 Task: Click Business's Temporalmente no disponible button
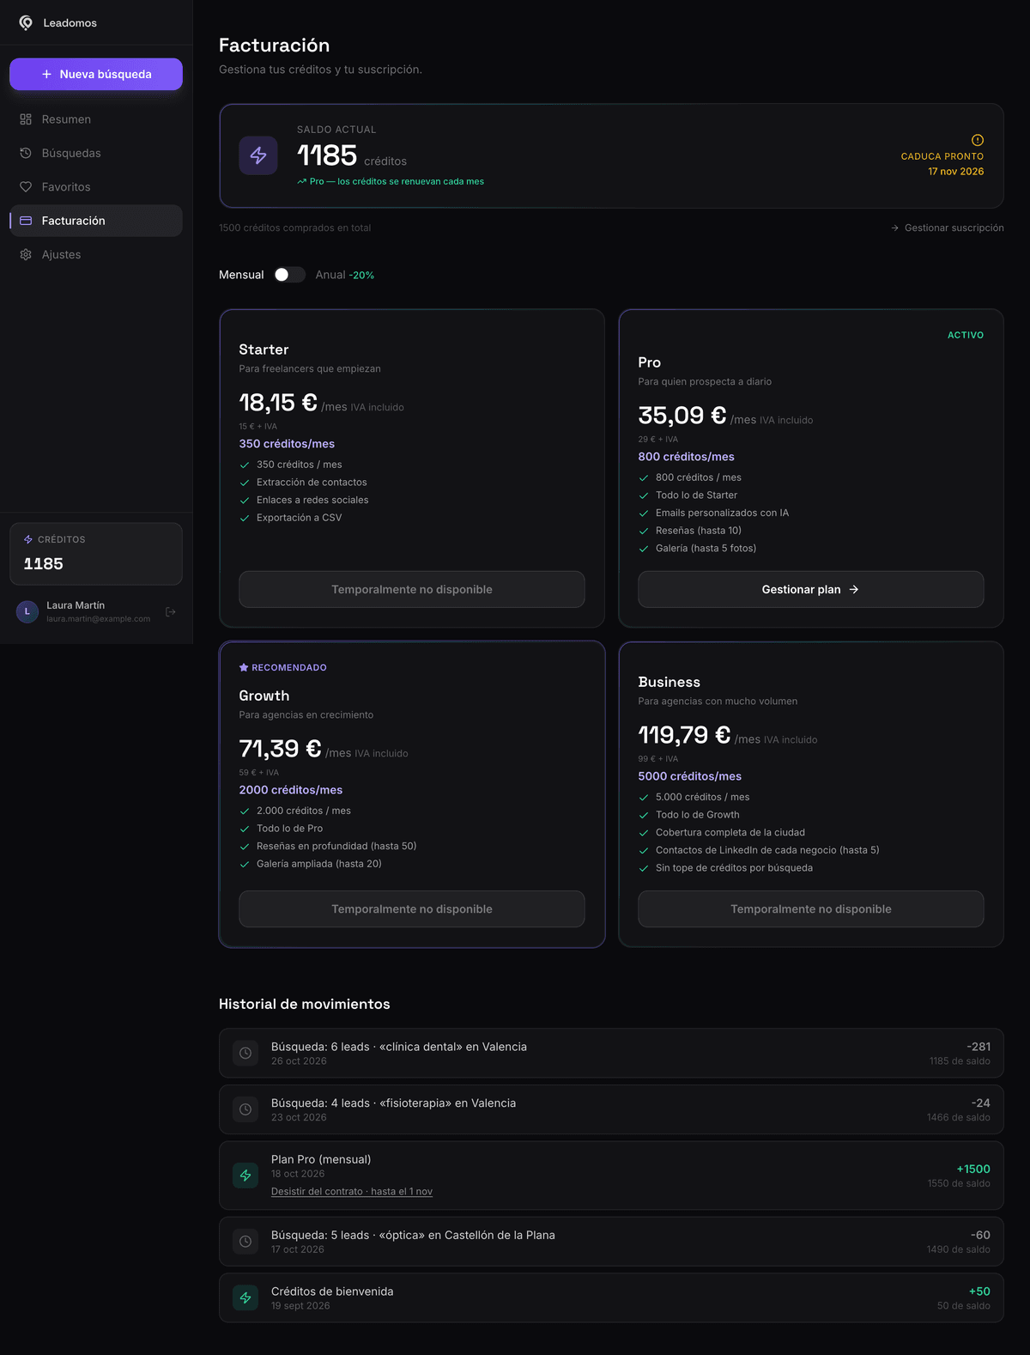(811, 908)
